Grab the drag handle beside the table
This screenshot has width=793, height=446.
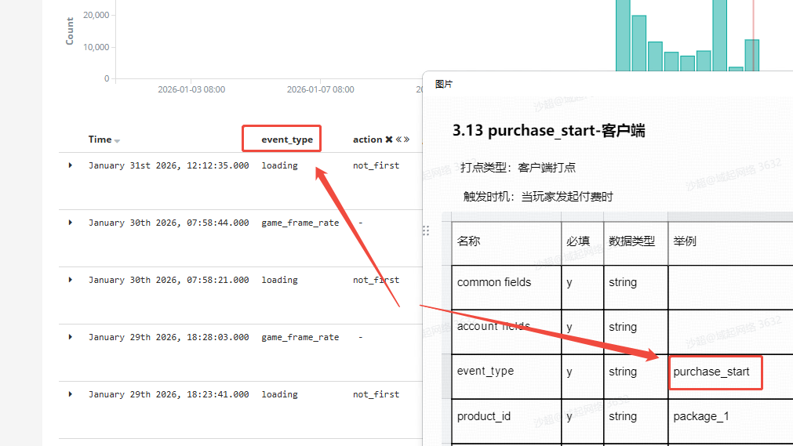pos(427,230)
